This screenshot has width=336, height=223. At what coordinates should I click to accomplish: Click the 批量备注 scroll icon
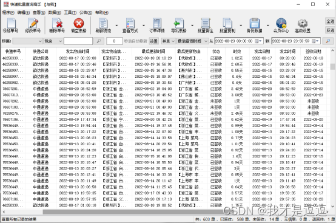click(205, 26)
